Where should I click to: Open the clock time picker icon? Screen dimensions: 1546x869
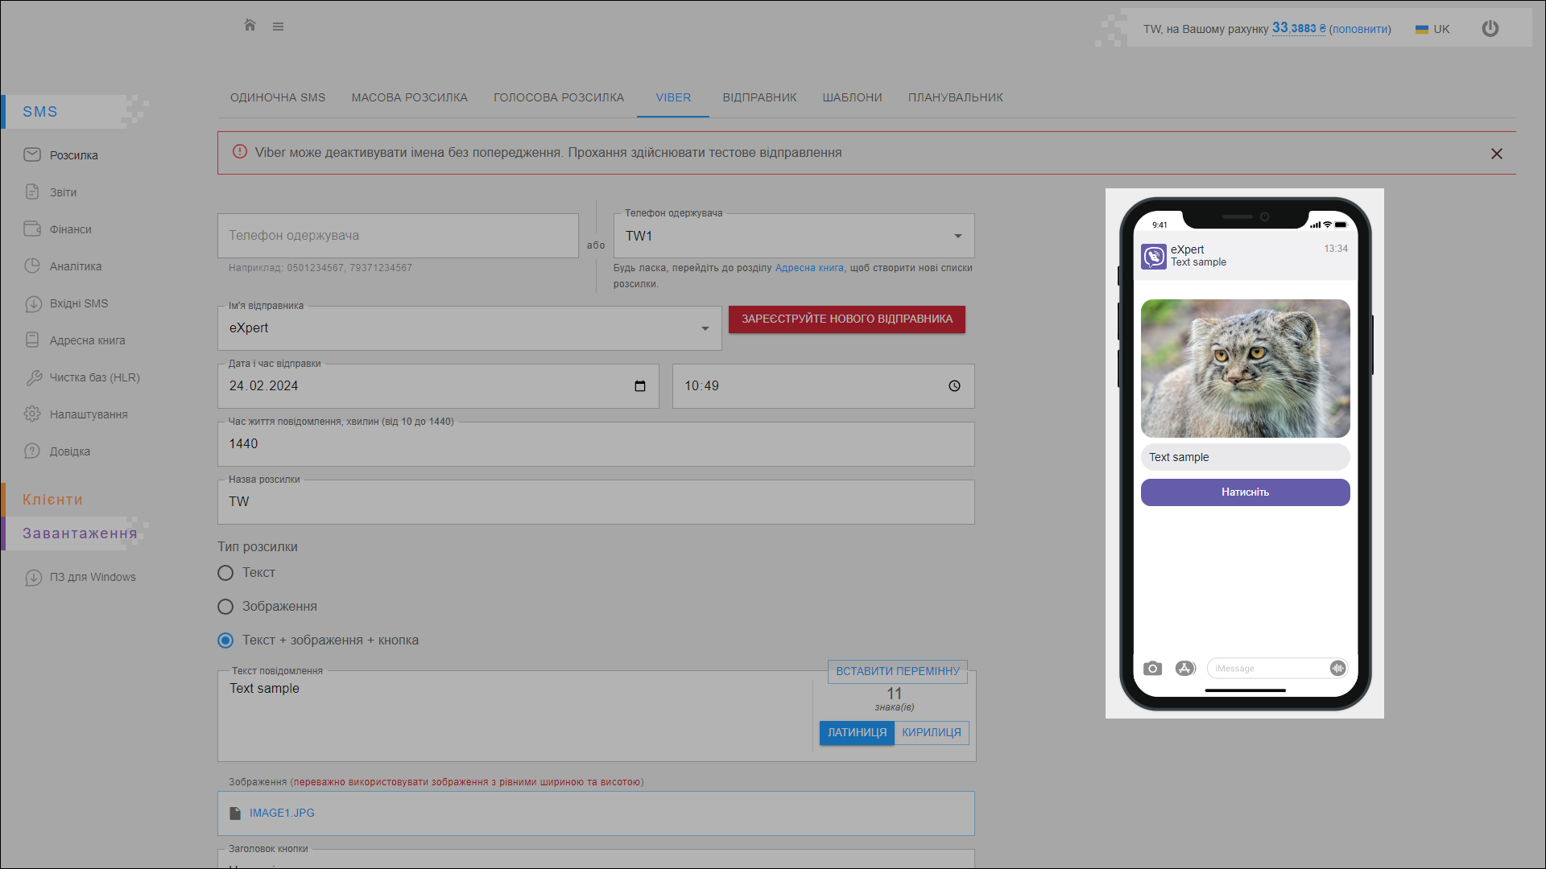pyautogui.click(x=954, y=386)
